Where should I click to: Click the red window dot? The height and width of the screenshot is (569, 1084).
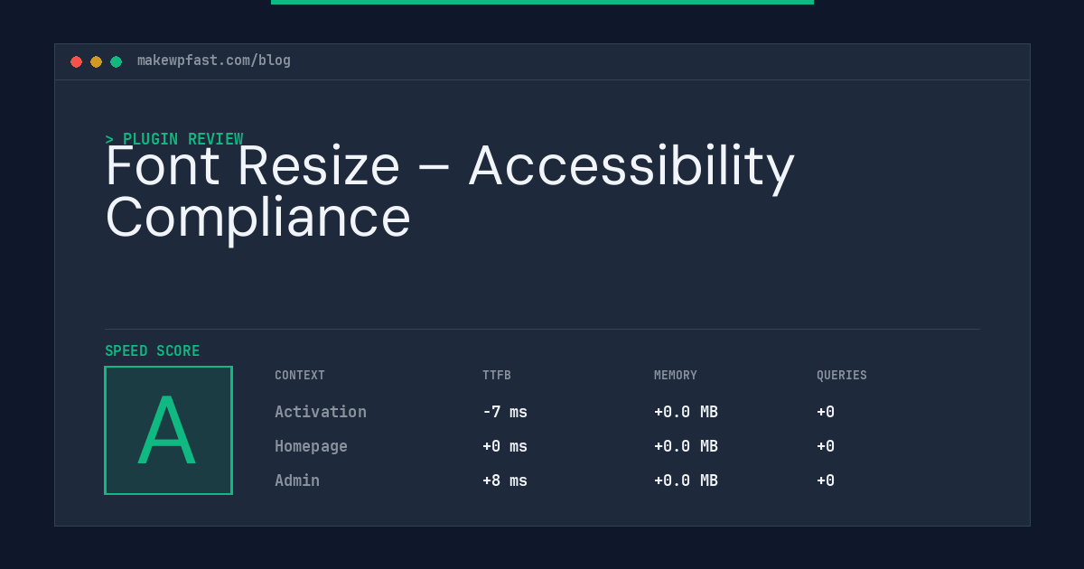[x=76, y=61]
